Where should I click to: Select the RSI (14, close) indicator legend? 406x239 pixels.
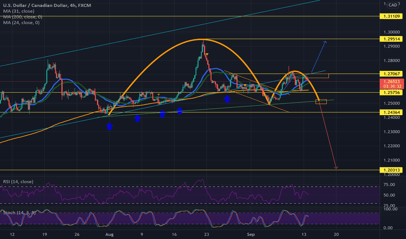18,182
